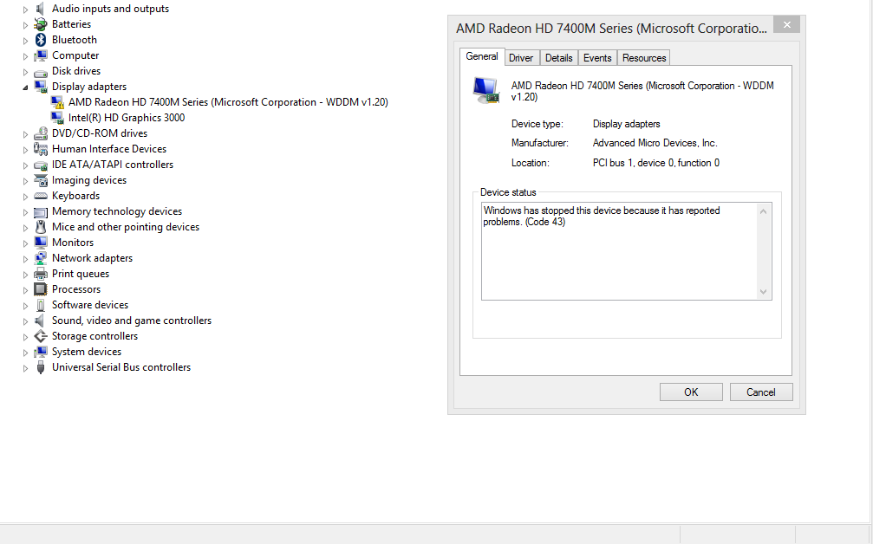Image resolution: width=873 pixels, height=544 pixels.
Task: Click the Display adapters category icon
Action: click(x=40, y=87)
